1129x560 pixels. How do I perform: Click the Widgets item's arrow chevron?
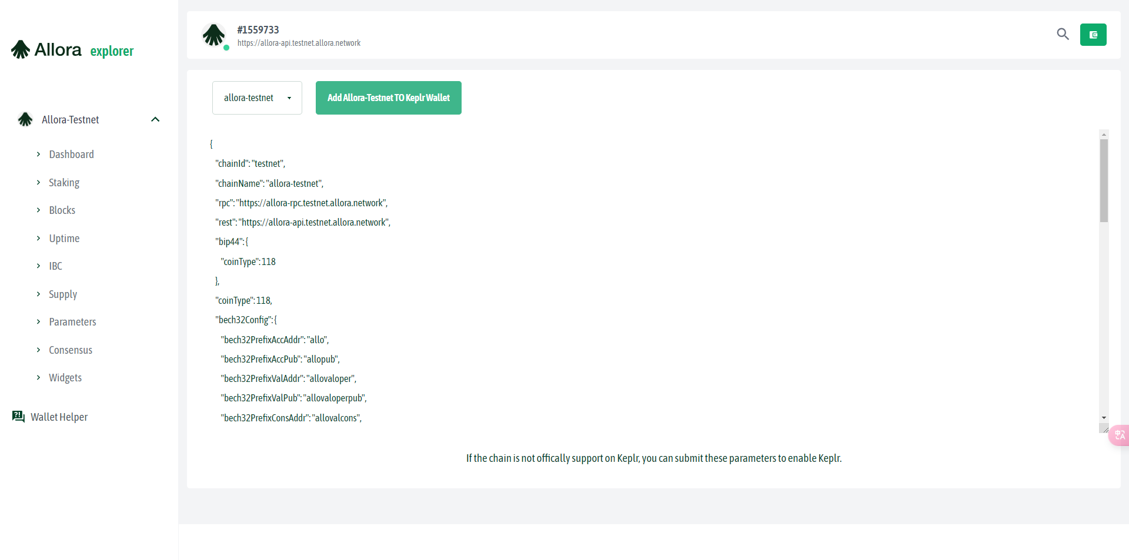38,377
